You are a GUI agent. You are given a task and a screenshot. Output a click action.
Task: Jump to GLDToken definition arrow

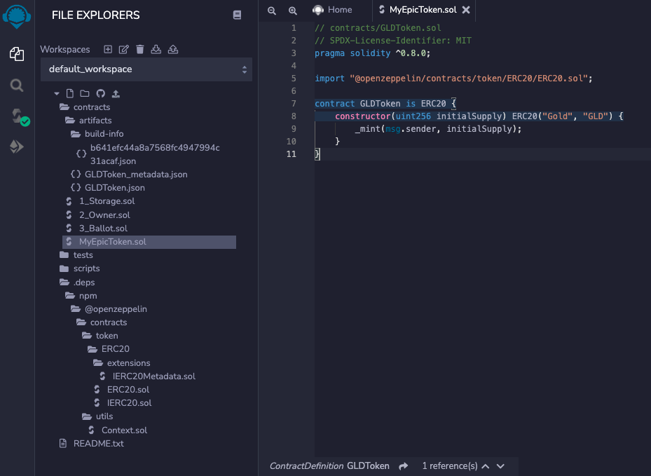click(x=404, y=466)
